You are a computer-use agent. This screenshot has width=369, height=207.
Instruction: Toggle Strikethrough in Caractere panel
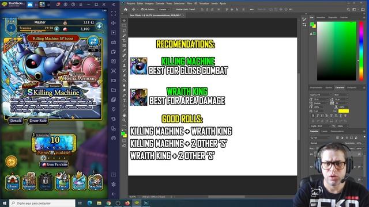coord(345,116)
